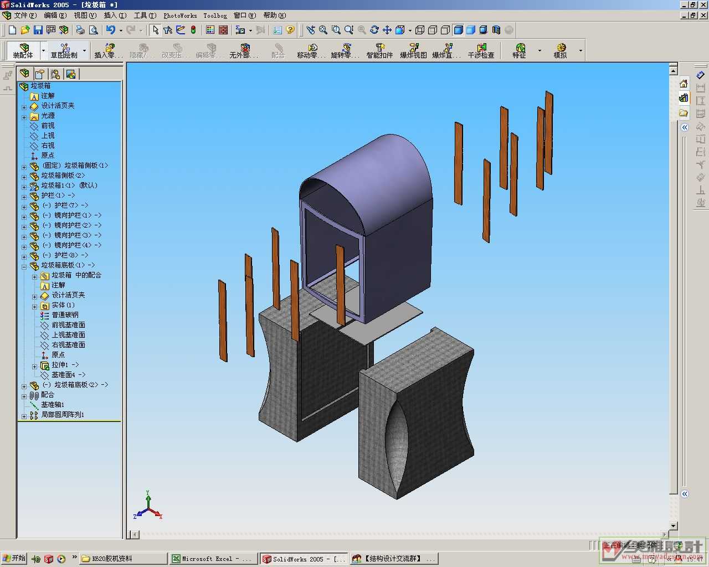Collapse the 垃圾箱底板<1> component node

[24, 266]
